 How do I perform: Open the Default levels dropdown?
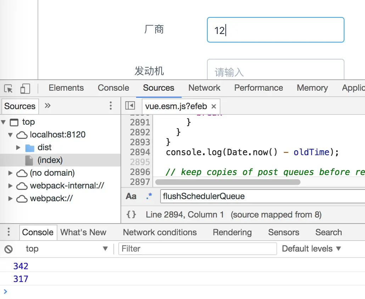[x=311, y=249]
